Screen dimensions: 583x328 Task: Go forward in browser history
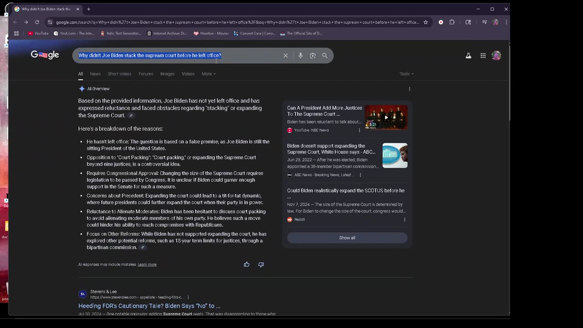(x=26, y=22)
